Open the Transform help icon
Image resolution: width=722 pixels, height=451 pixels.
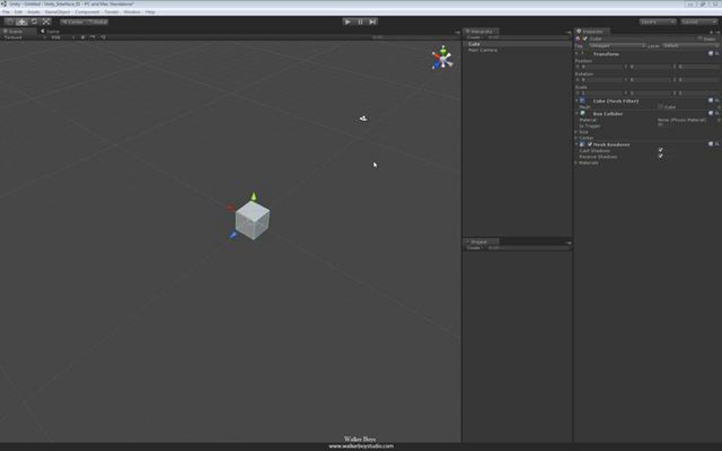(711, 54)
